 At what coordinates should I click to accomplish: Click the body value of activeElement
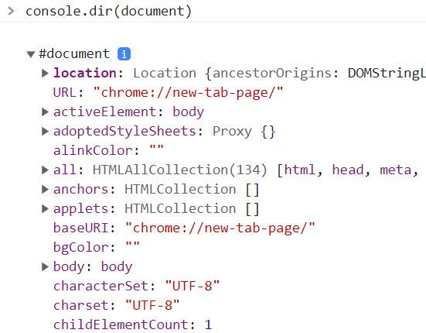coord(189,112)
